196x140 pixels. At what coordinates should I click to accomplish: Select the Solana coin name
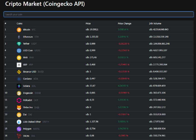tap(26, 86)
